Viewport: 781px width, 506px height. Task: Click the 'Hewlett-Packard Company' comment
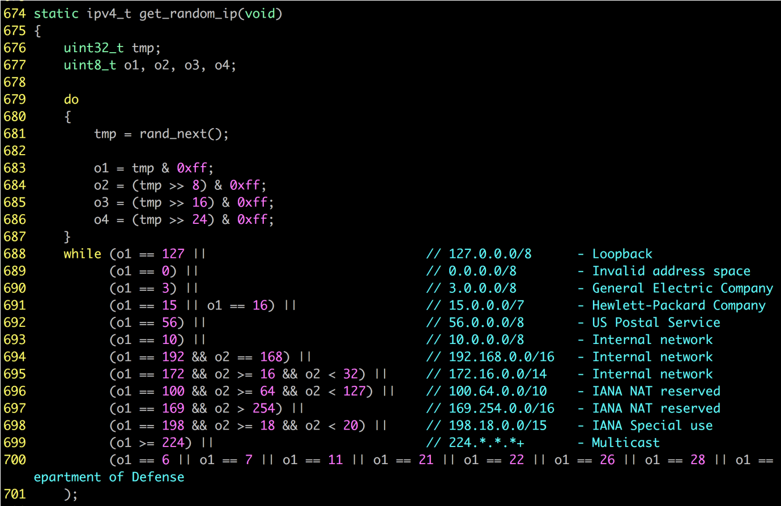pyautogui.click(x=678, y=305)
